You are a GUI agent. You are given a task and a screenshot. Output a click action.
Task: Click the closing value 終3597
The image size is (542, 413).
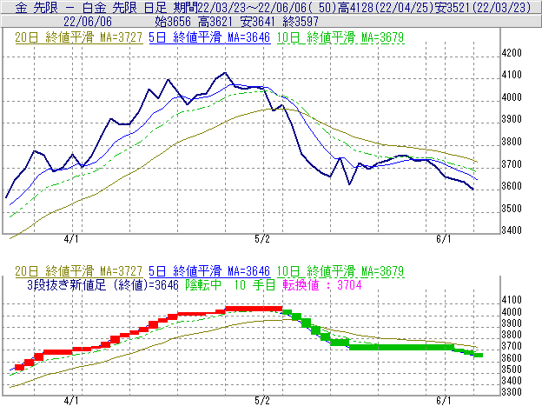pyautogui.click(x=301, y=22)
